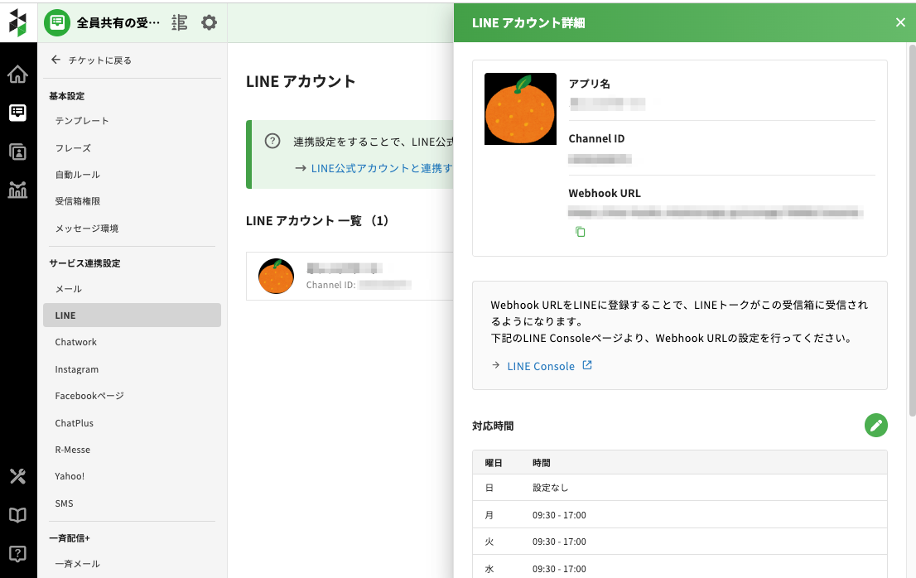
Task: Select the message inbox sidebar icon
Action: 17,112
